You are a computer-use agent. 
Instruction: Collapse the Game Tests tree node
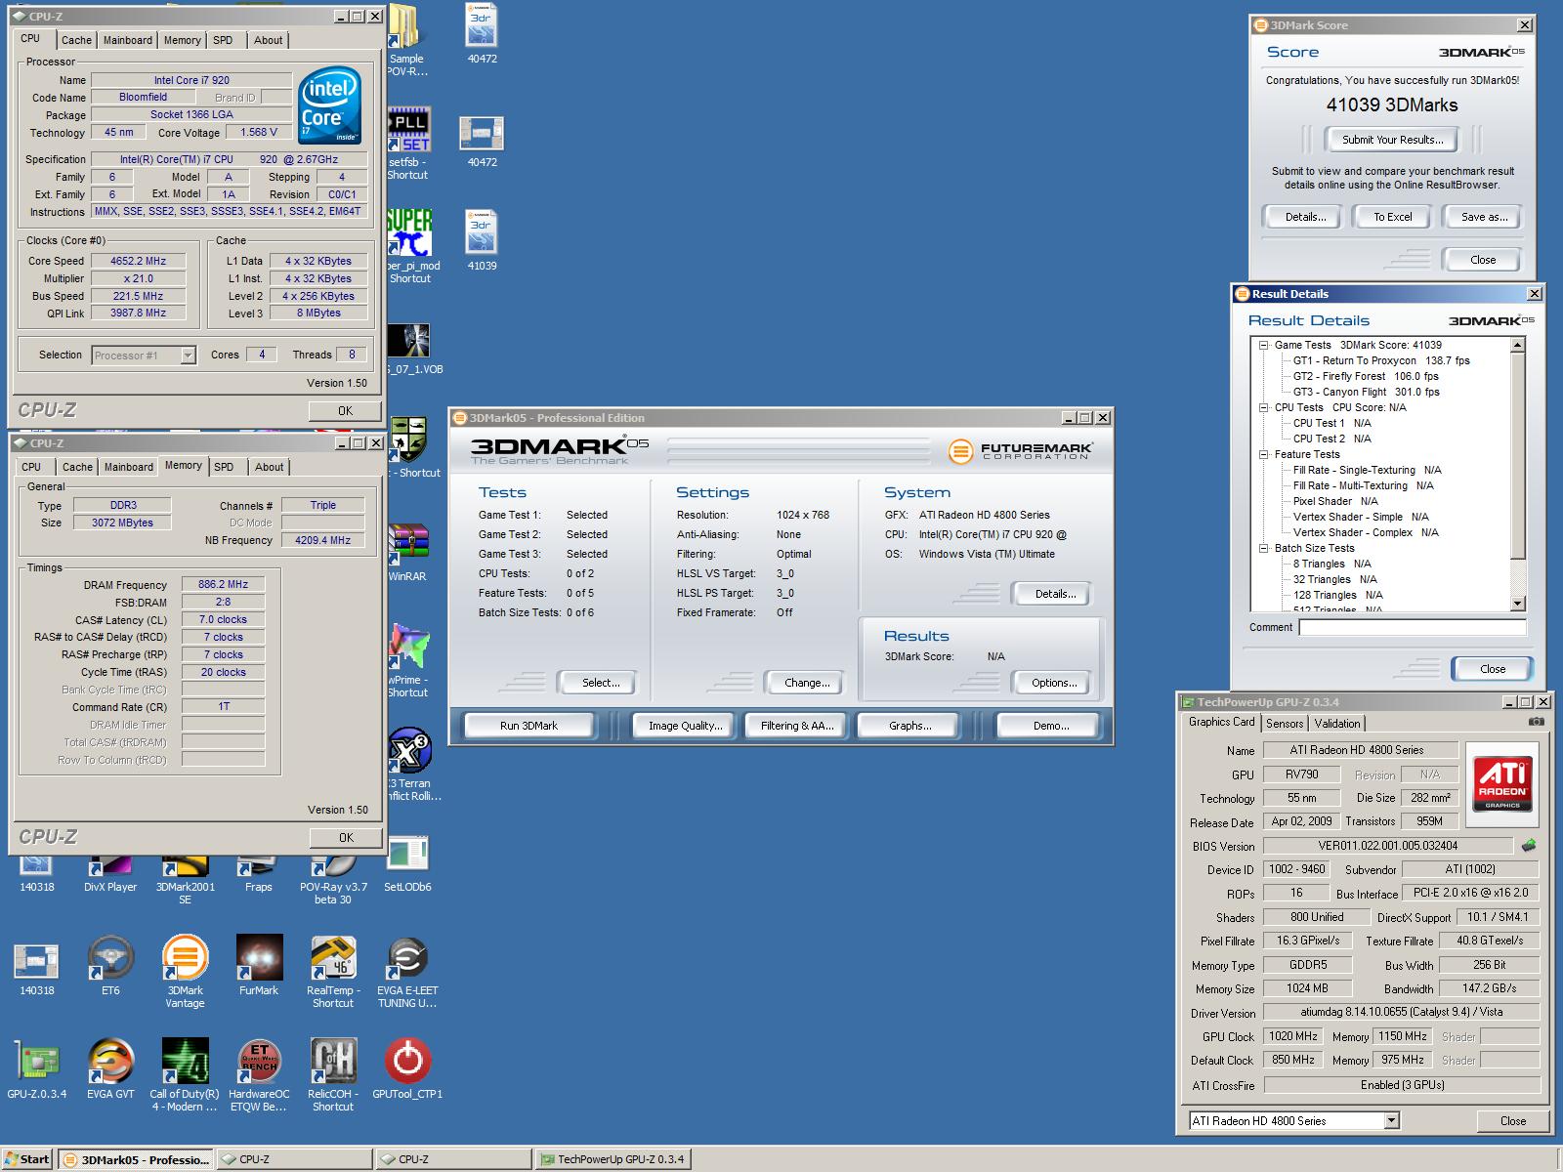1263,345
